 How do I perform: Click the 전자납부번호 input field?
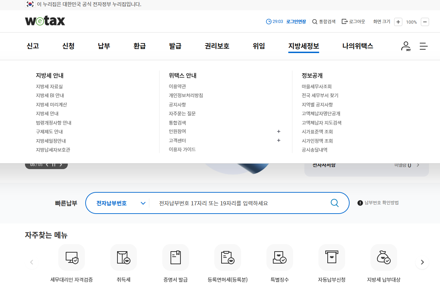pos(240,203)
